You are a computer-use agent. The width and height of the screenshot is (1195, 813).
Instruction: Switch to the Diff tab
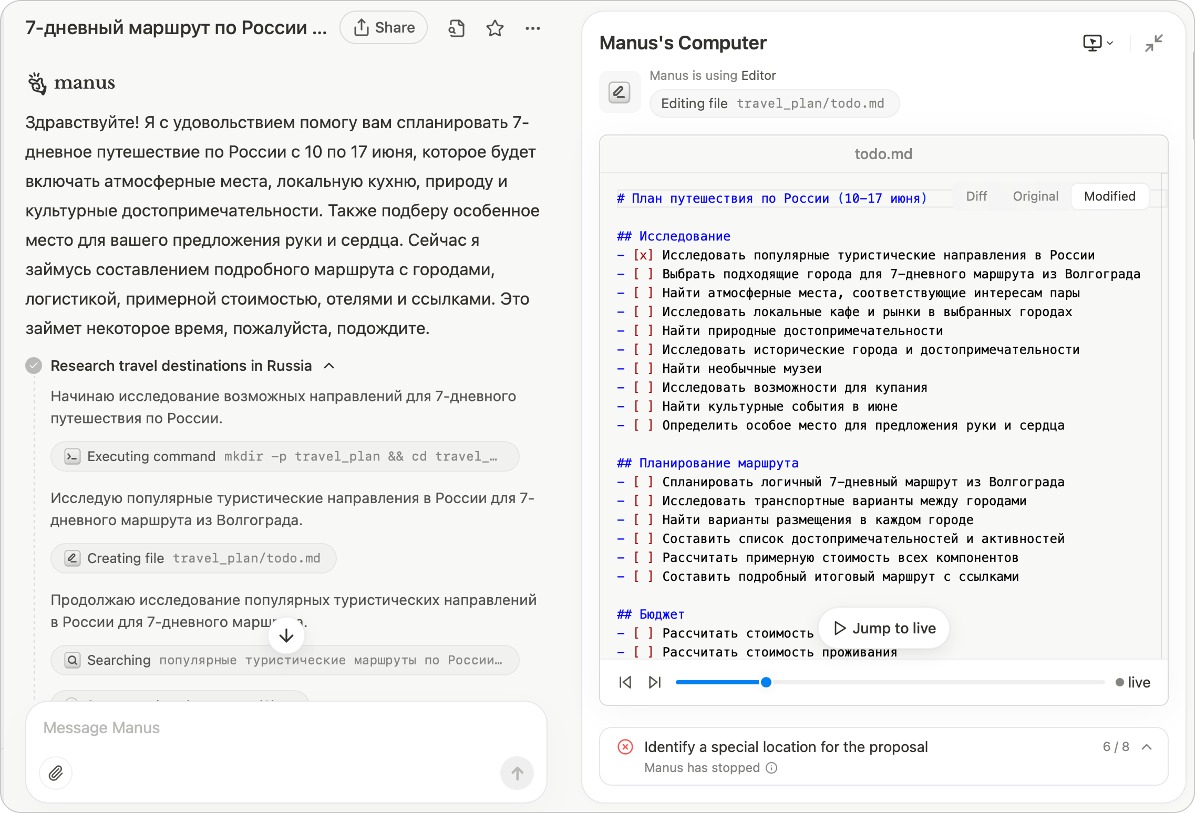coord(976,196)
